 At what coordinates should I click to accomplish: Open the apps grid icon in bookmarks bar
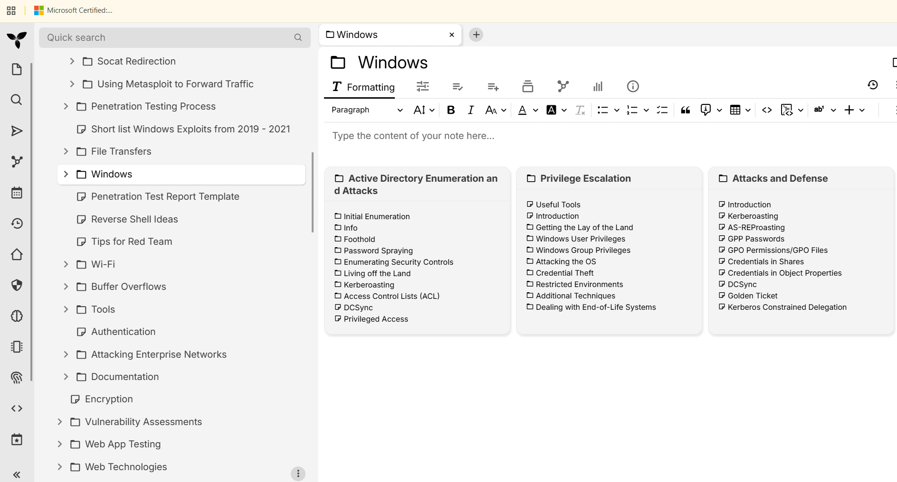click(11, 10)
